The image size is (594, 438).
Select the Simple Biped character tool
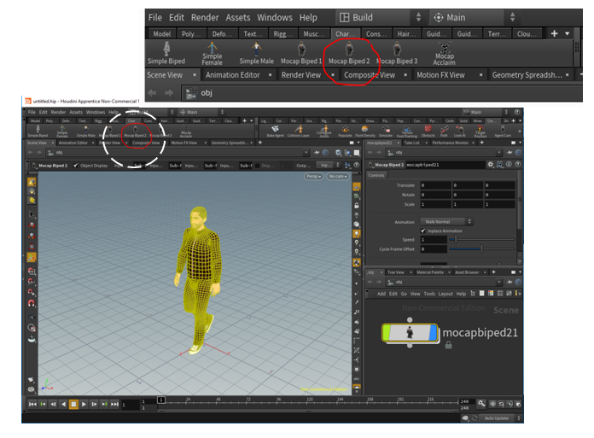(x=165, y=51)
